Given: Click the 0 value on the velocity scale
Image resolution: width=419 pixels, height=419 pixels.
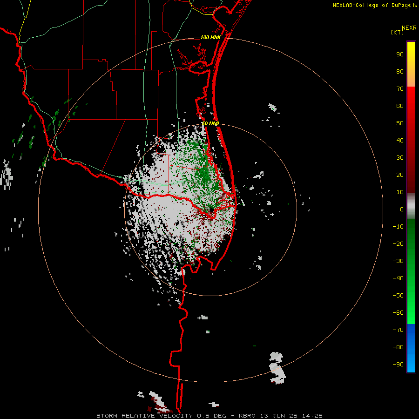Looking at the screenshot, I should pos(402,209).
